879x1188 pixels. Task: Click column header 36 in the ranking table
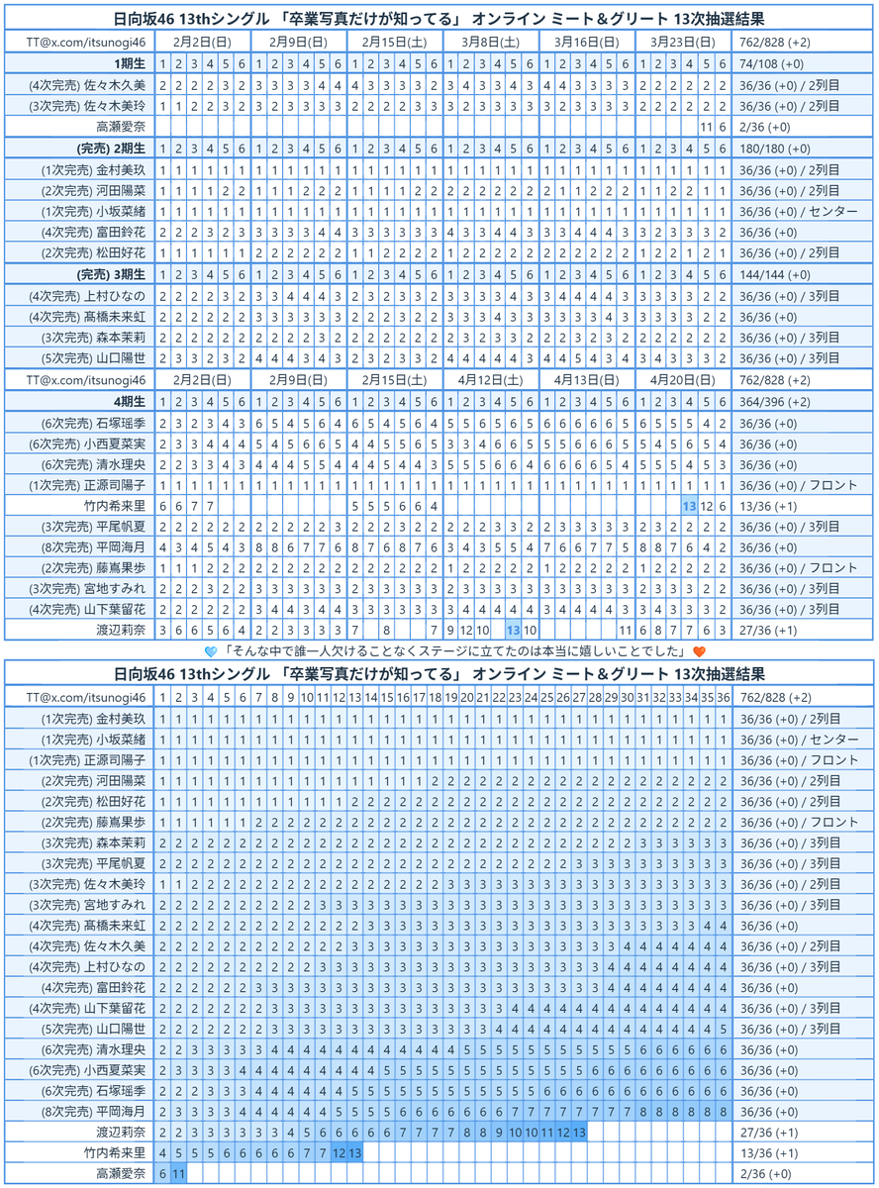pos(723,696)
